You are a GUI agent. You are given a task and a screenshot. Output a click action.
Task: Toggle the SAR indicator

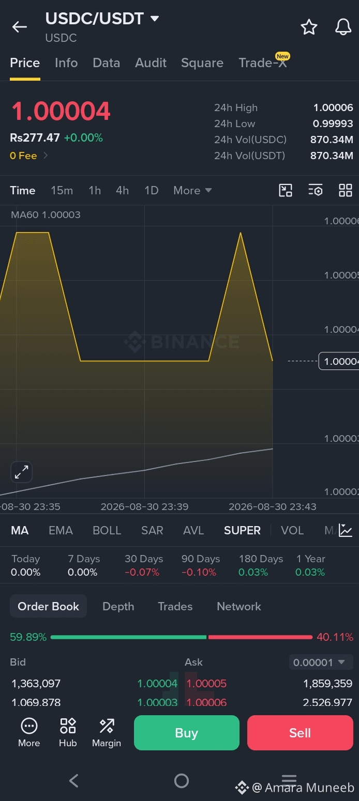point(152,530)
